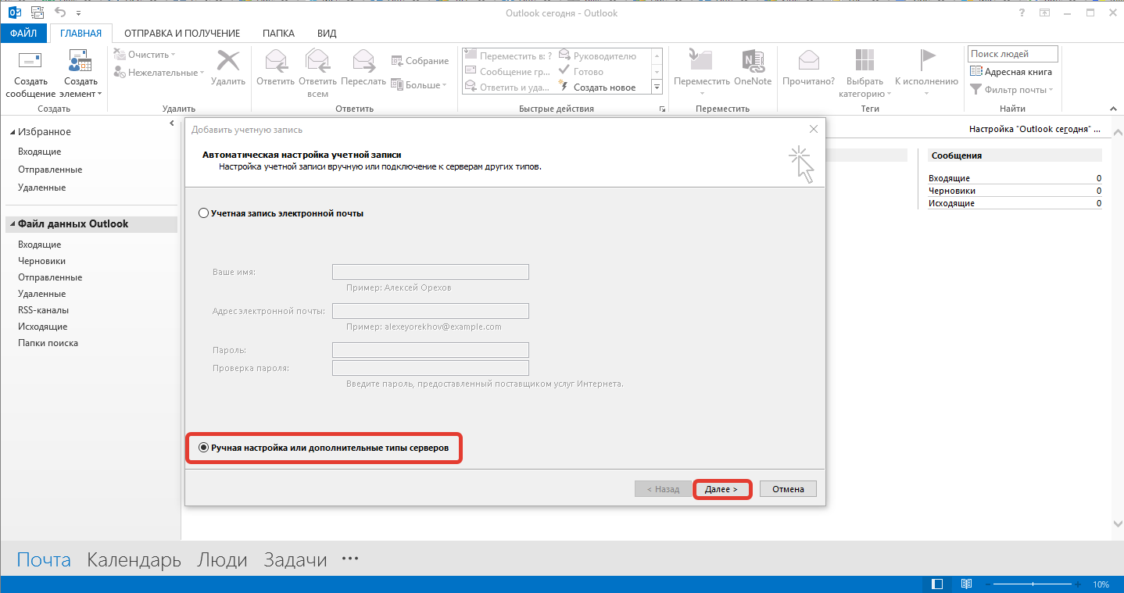
Task: Open the More (Больше) dropdown
Action: point(418,84)
